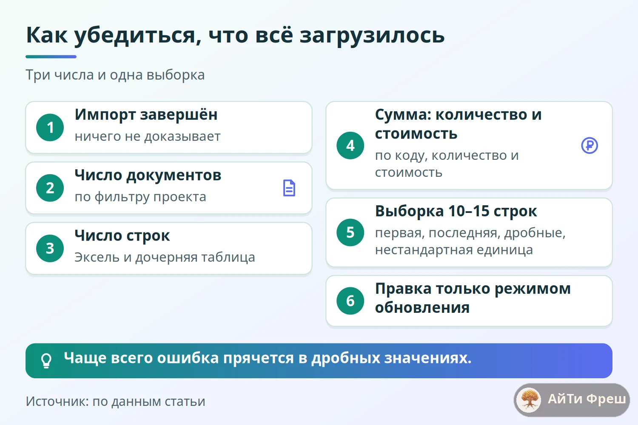Click the title 'Сумма: количество и стоимость'
The width and height of the screenshot is (638, 425).
pos(458,124)
